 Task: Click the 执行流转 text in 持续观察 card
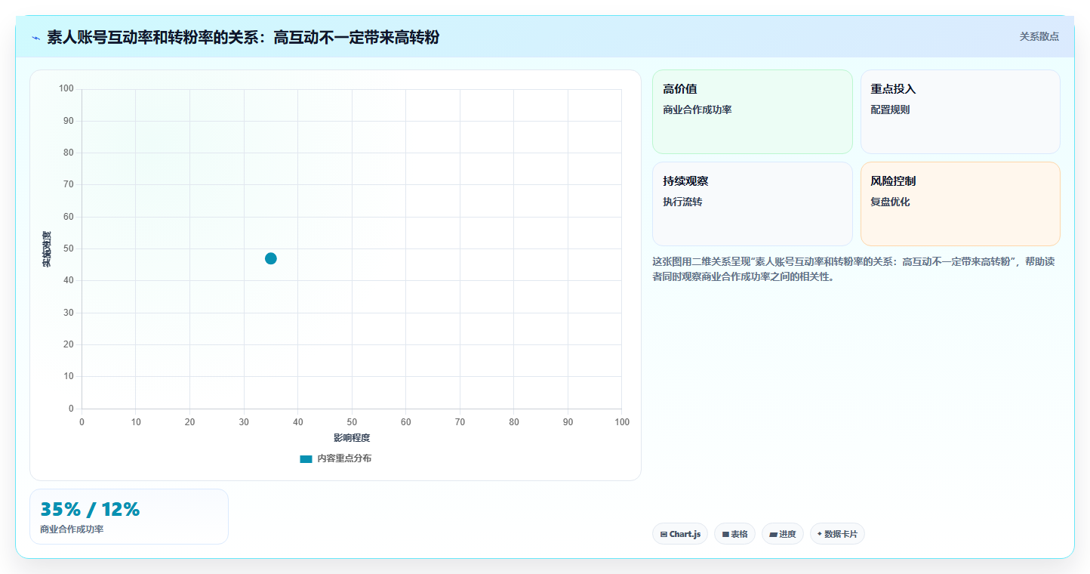click(x=682, y=202)
